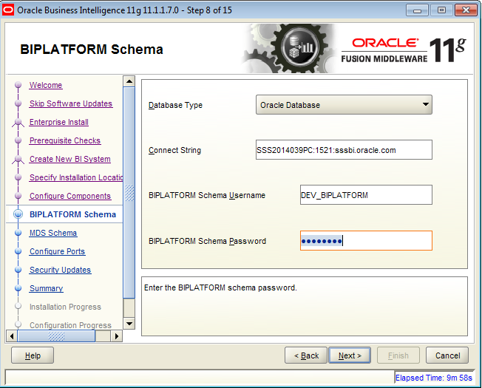482x388 pixels.
Task: Cancel the installation
Action: point(447,355)
